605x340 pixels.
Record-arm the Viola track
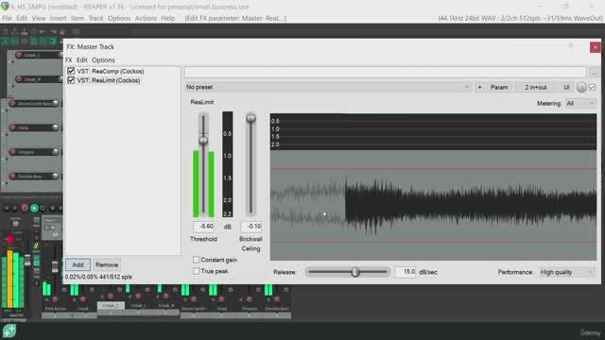pos(12,127)
